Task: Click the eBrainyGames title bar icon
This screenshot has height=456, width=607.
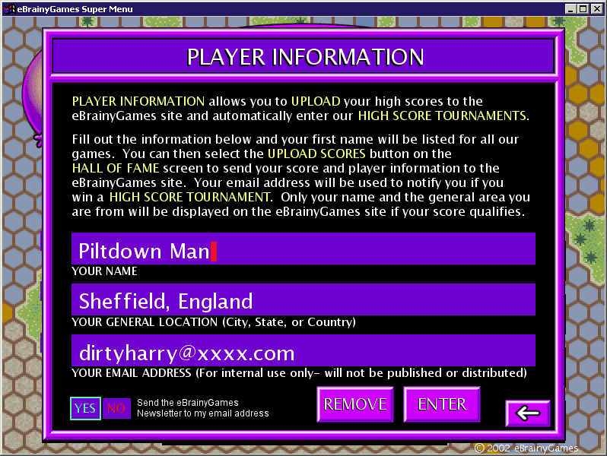Action: [x=9, y=8]
